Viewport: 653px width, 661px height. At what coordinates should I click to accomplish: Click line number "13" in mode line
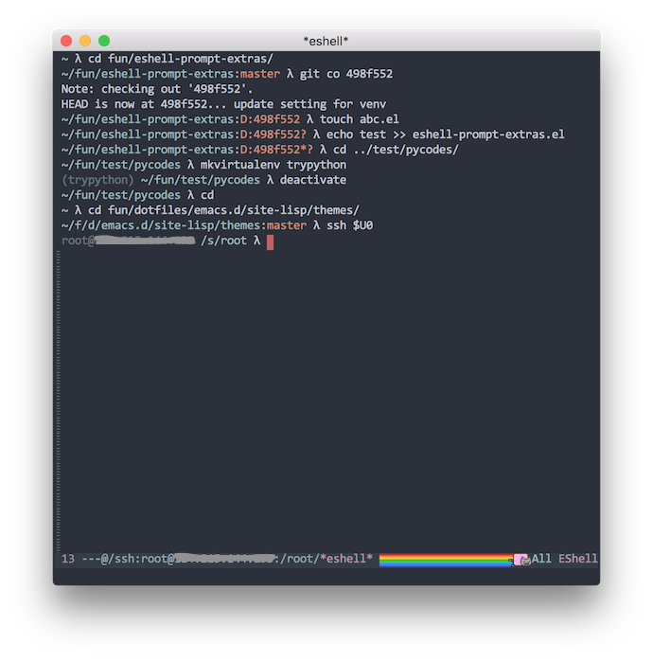coord(68,559)
